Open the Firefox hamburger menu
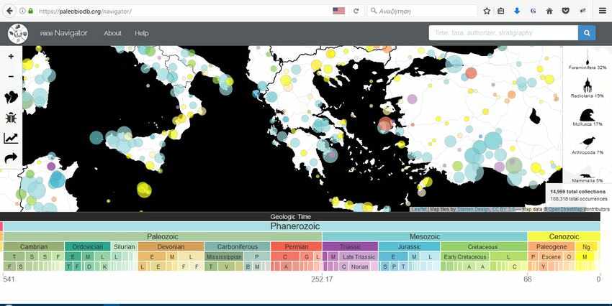 click(x=602, y=11)
